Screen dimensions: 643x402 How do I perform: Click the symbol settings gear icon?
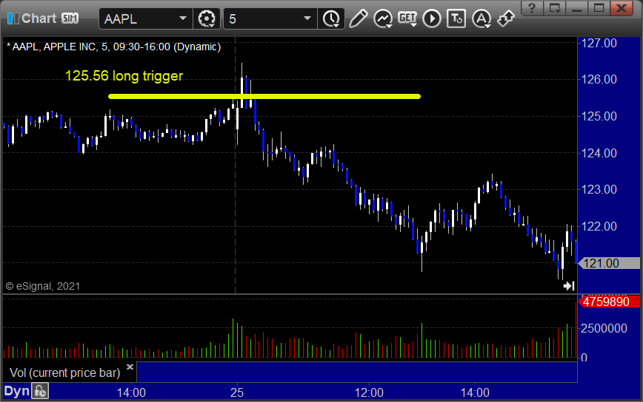[x=207, y=18]
